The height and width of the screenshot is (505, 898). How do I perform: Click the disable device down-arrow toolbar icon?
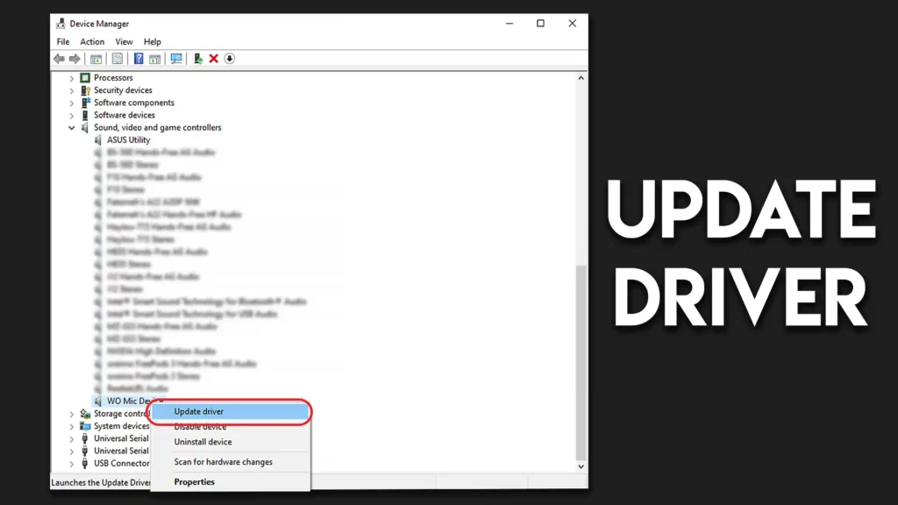229,59
